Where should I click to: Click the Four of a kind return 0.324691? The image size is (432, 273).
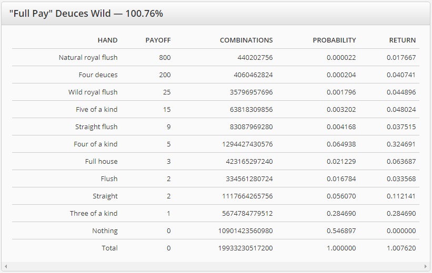coord(401,144)
